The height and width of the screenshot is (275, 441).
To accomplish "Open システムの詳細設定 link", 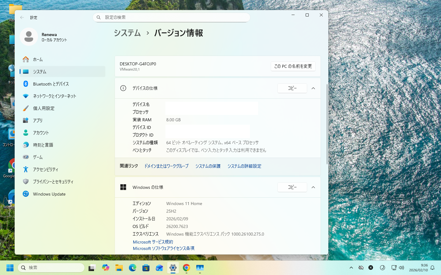I will [244, 166].
